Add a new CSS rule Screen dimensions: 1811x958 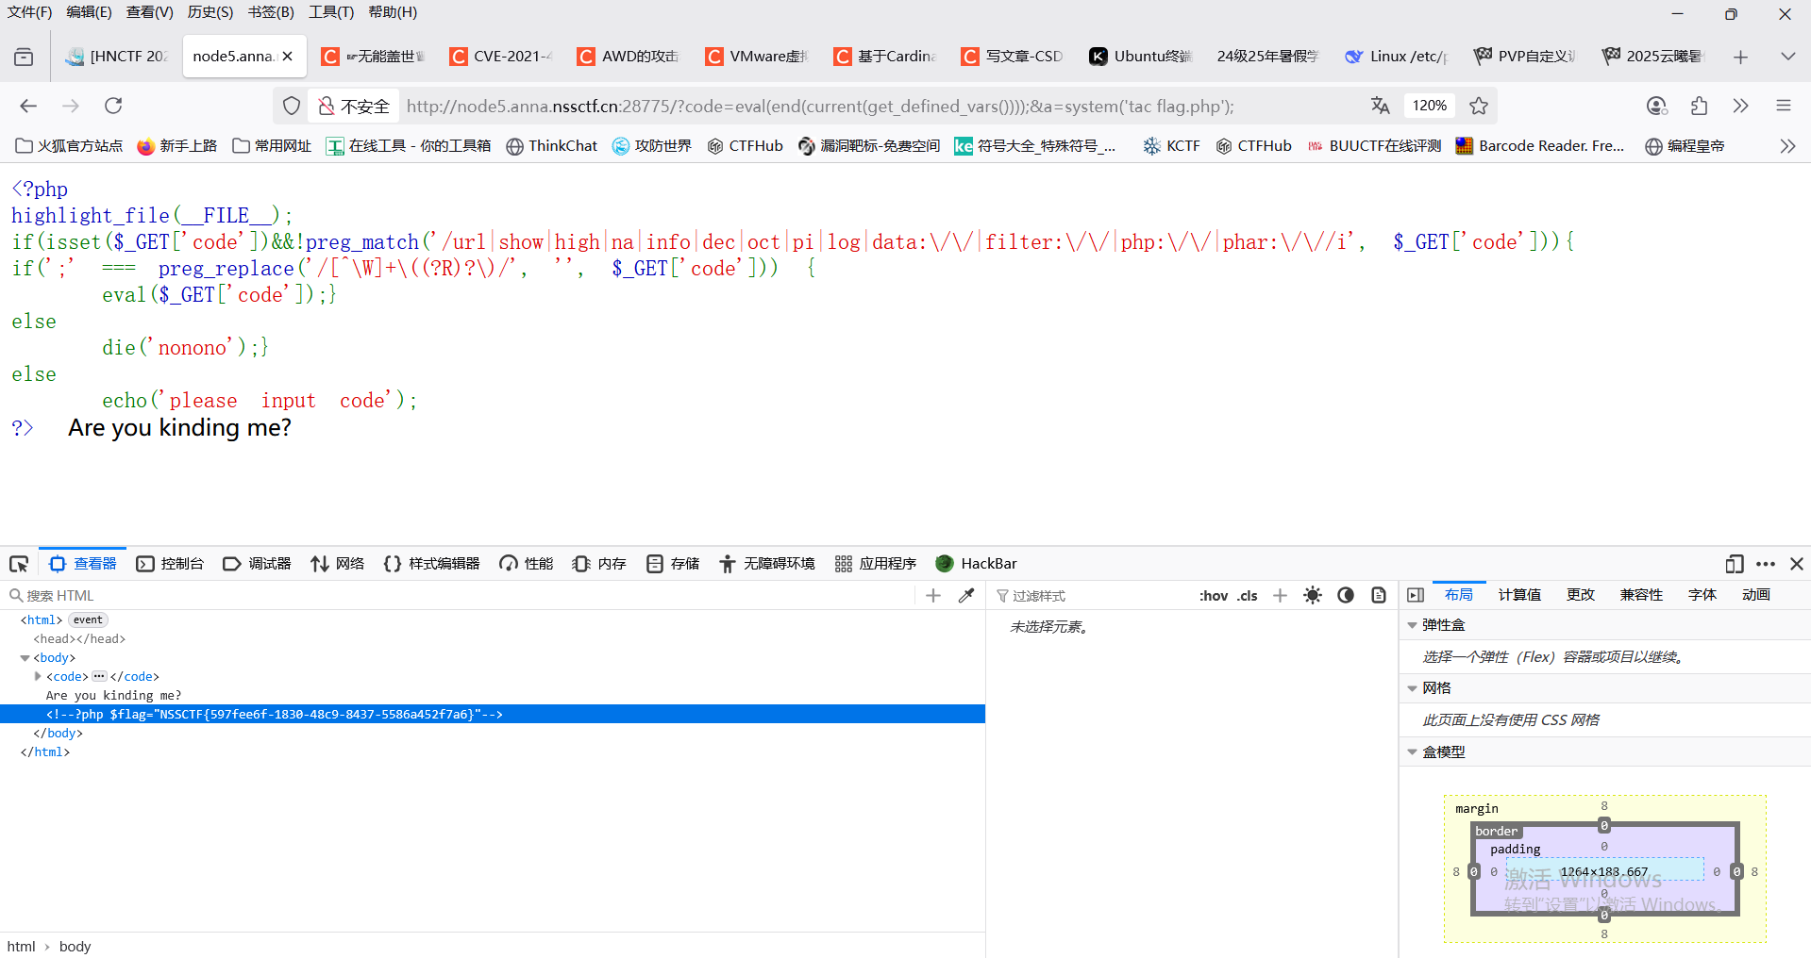1280,595
